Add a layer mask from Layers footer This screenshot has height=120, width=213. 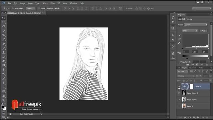tap(189, 117)
